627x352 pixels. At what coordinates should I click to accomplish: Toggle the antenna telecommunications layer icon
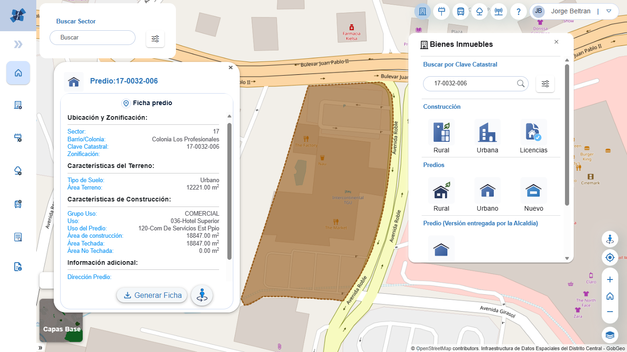498,11
